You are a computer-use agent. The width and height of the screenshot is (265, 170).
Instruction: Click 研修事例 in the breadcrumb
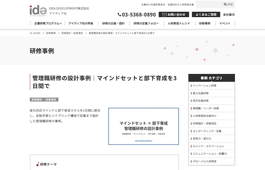pos(51,33)
